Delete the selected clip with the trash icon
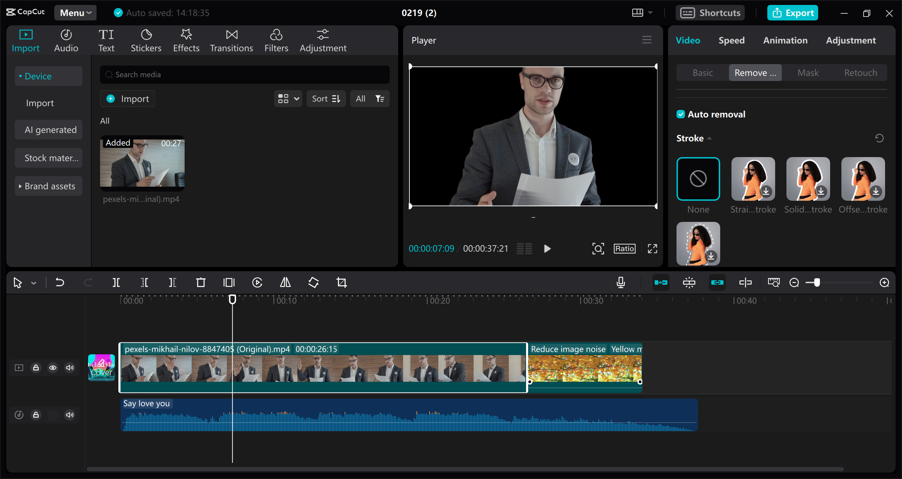 coord(200,282)
